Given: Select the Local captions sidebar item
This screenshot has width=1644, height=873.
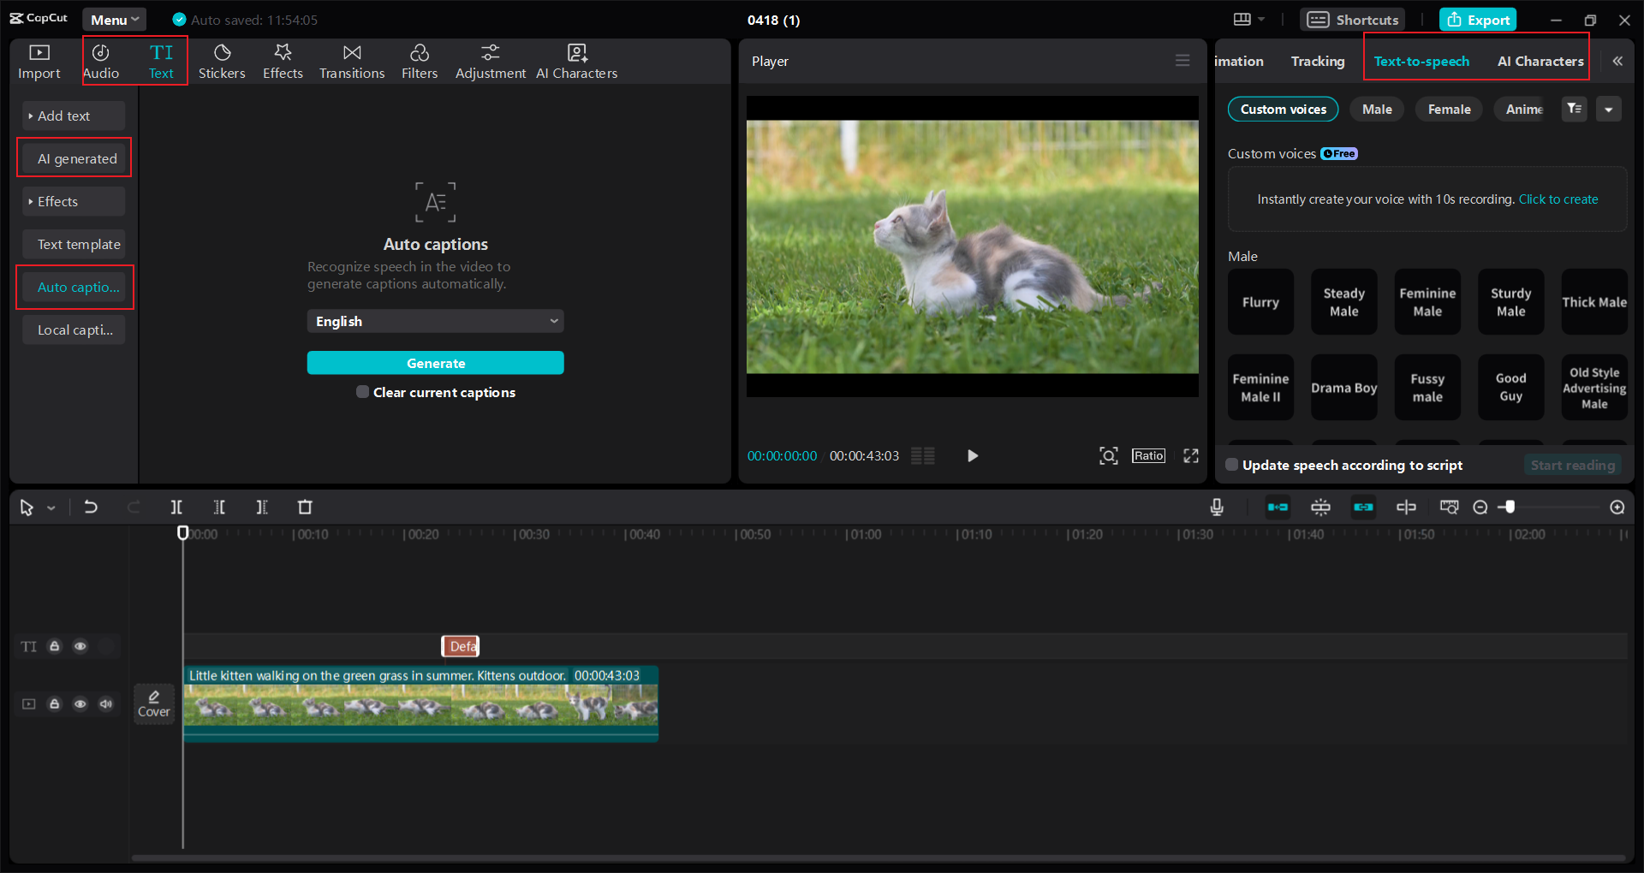Looking at the screenshot, I should coord(74,330).
